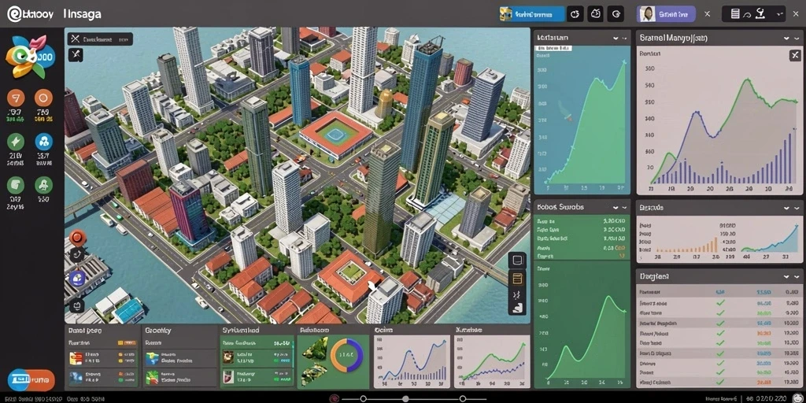Expand the green stats panel chevron
806x403 pixels.
(x=616, y=207)
